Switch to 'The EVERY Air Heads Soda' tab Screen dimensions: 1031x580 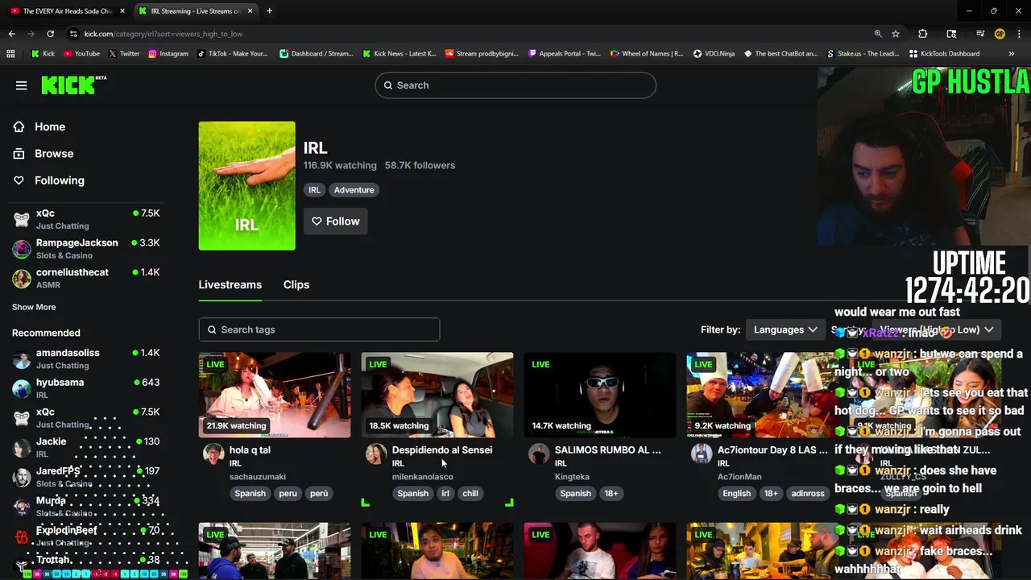click(68, 11)
